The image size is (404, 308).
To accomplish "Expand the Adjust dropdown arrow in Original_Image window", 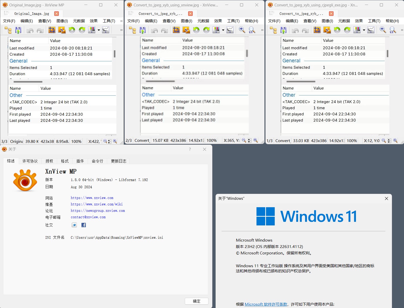I will point(99,30).
